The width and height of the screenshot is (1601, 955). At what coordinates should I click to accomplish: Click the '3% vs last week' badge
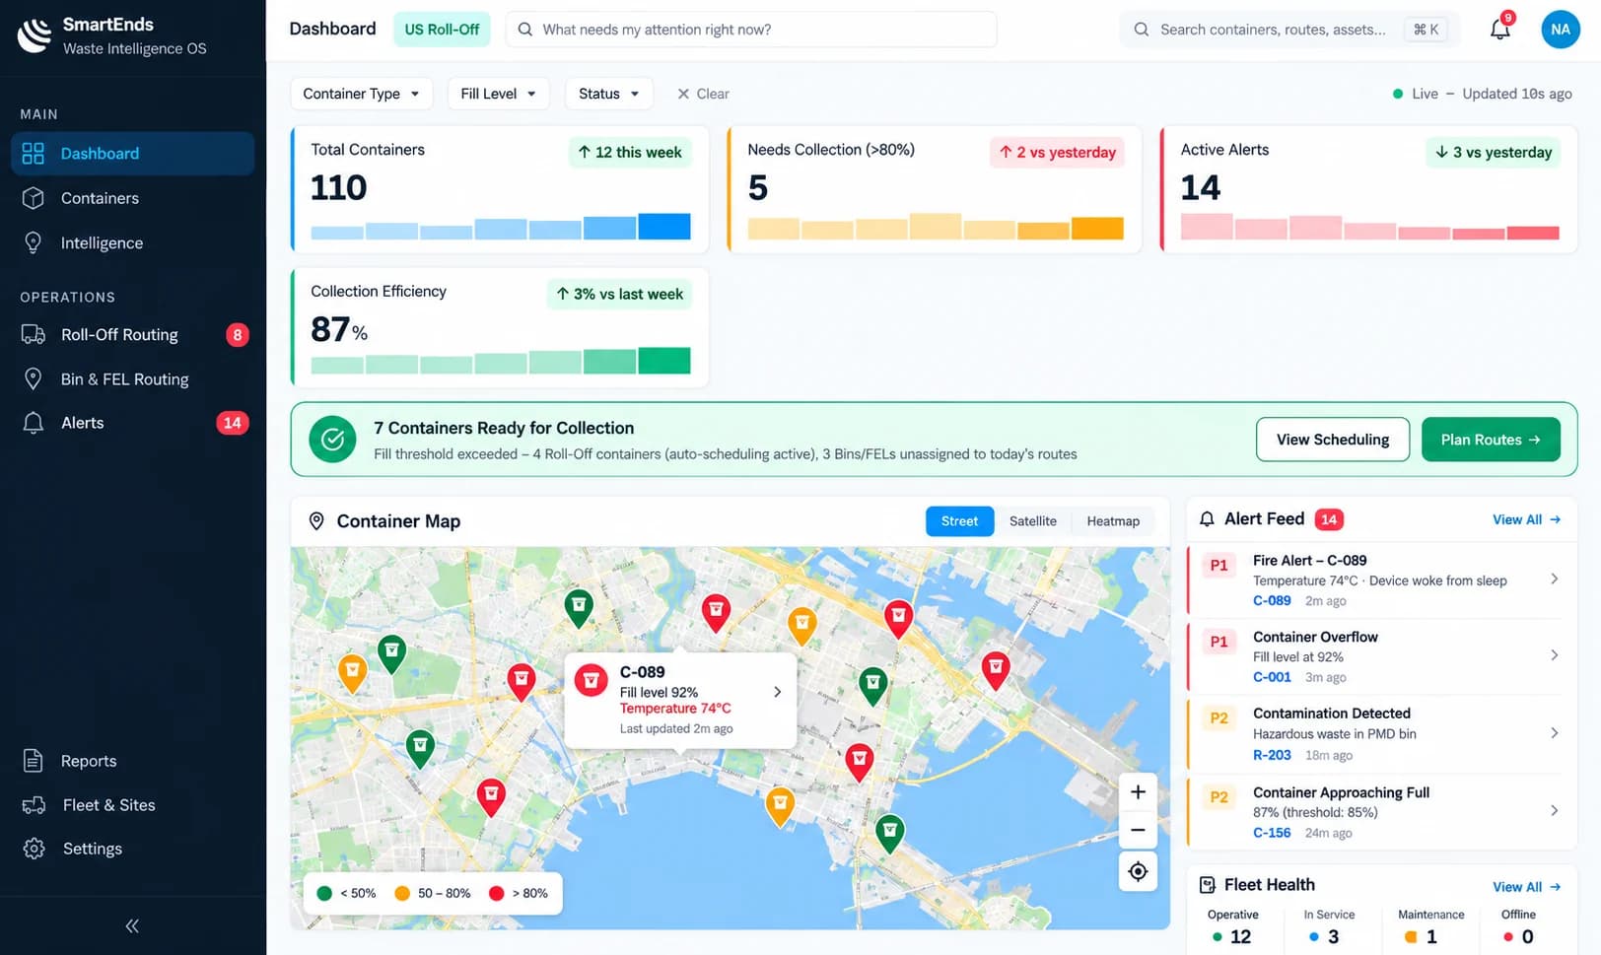pyautogui.click(x=619, y=294)
